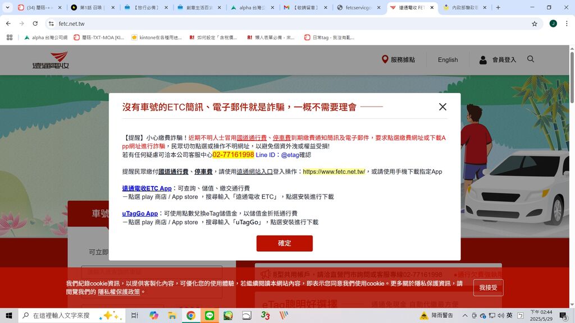Click the 服務據點 location pin icon

(385, 59)
